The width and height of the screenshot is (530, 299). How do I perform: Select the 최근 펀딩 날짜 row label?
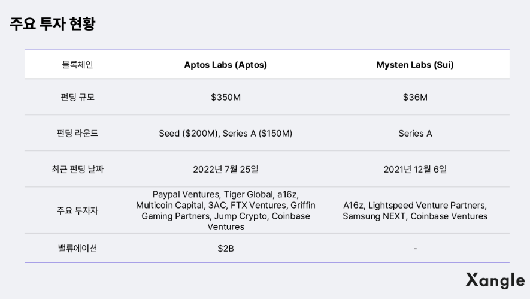click(77, 169)
